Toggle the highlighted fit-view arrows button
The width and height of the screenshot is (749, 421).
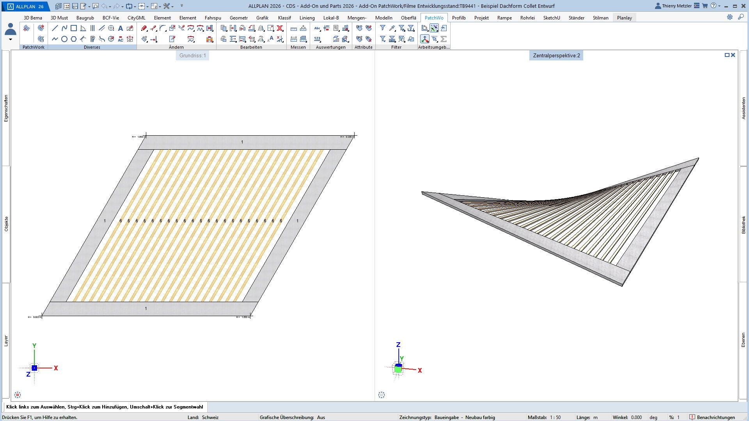[x=434, y=28]
